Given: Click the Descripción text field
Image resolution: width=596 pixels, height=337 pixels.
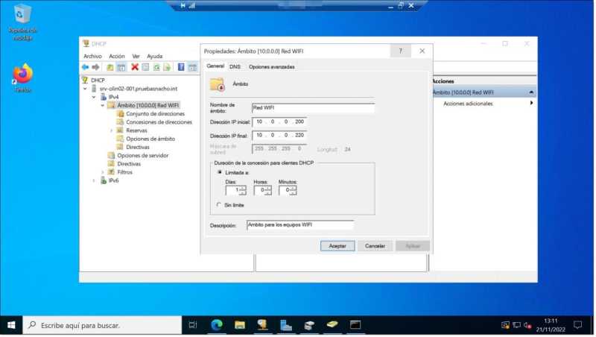Looking at the screenshot, I should (300, 225).
